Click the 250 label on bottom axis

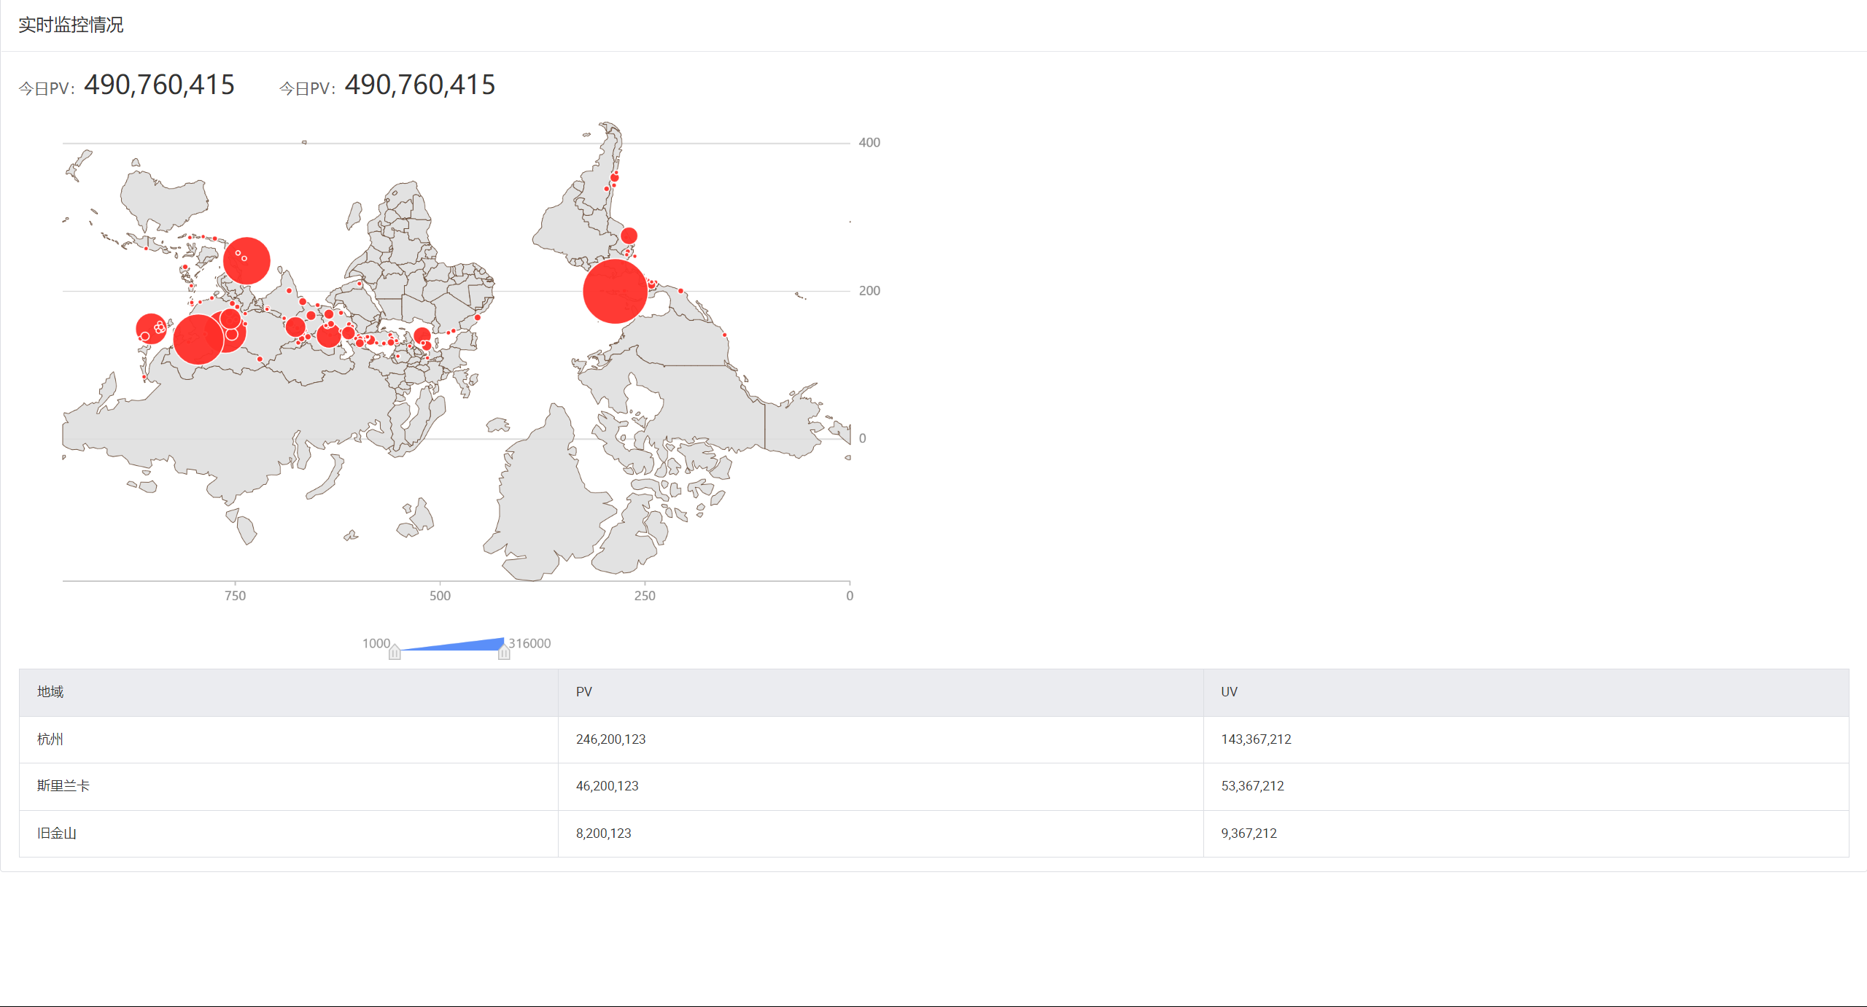coord(645,596)
